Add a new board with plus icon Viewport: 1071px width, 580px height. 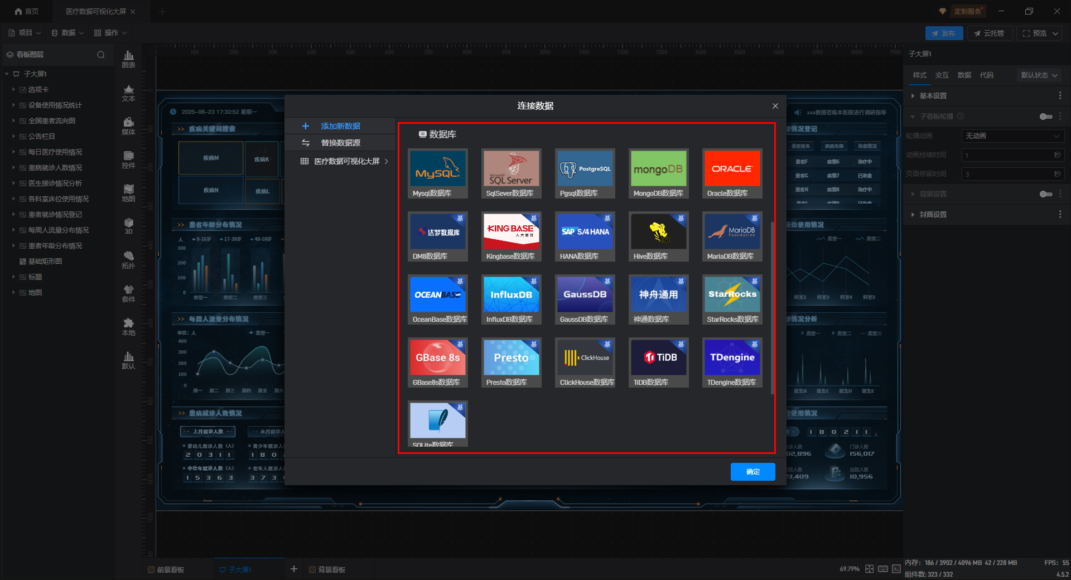coord(294,569)
